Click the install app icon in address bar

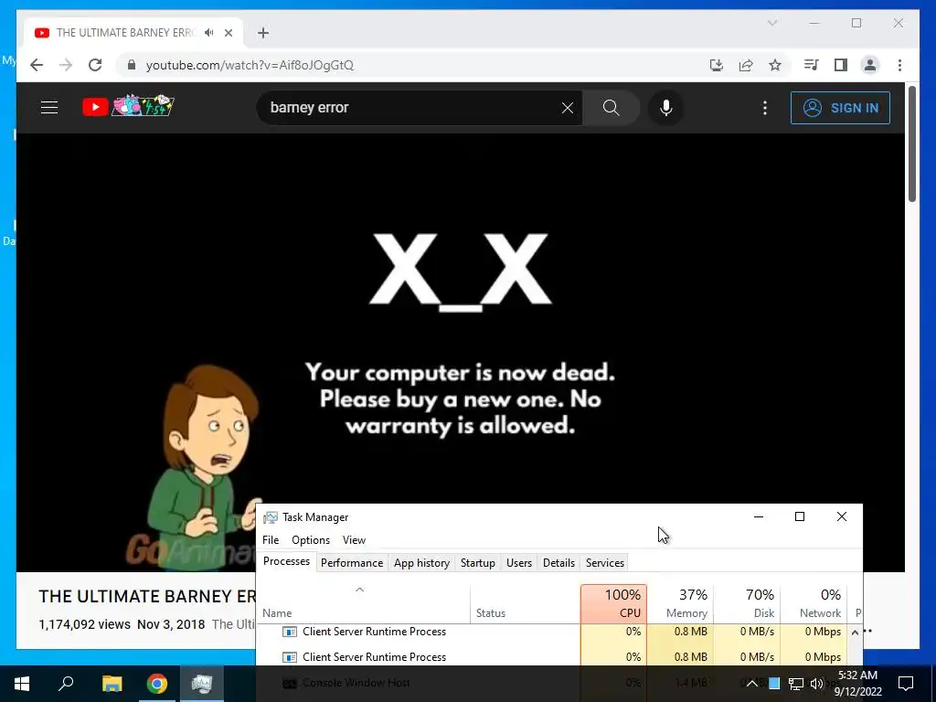[x=717, y=65]
